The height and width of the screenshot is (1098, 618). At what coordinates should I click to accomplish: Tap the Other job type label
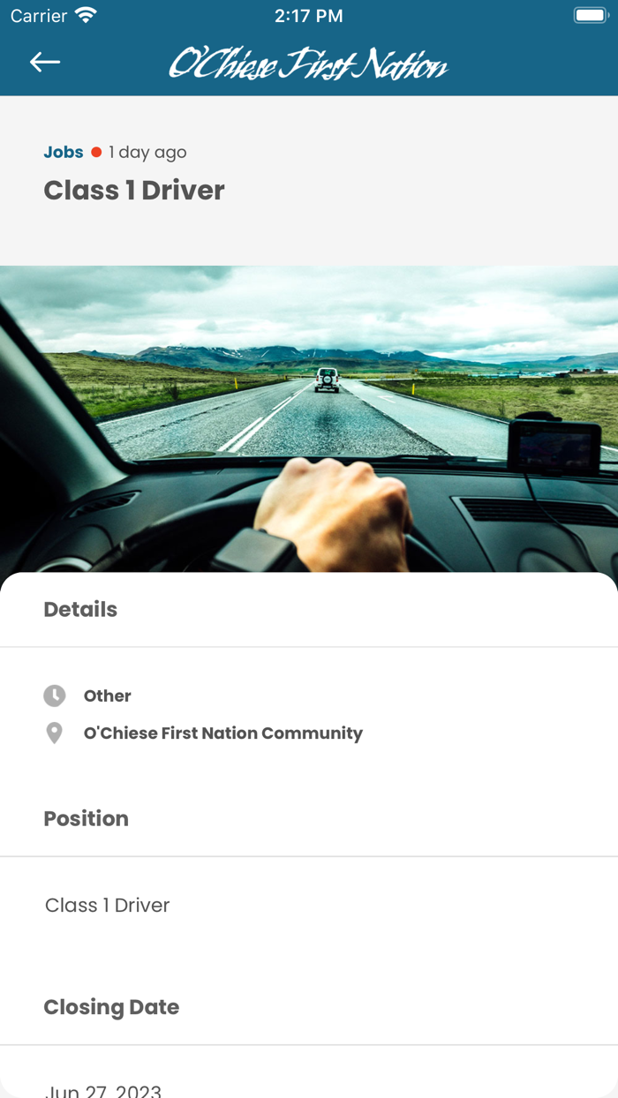[108, 696]
